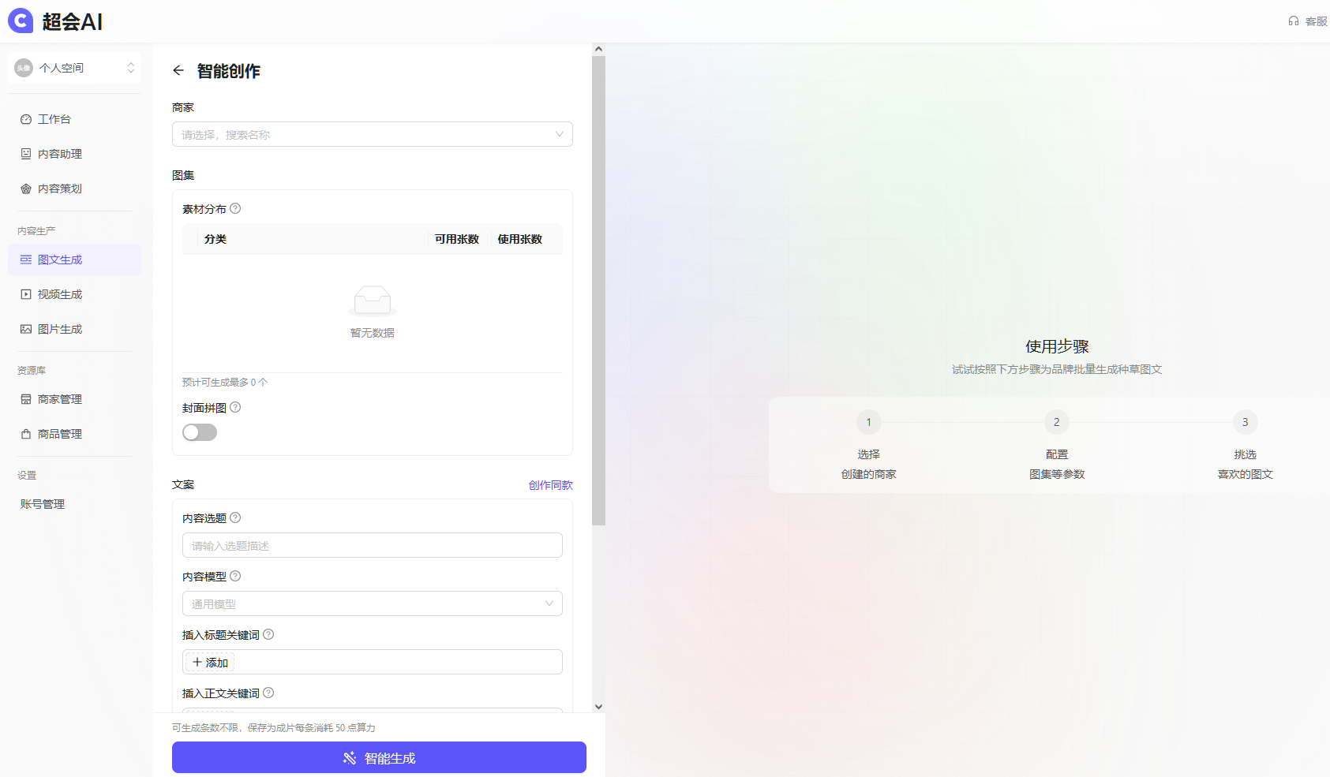Click help icon beside 内容模型
The height and width of the screenshot is (777, 1330).
pos(235,577)
